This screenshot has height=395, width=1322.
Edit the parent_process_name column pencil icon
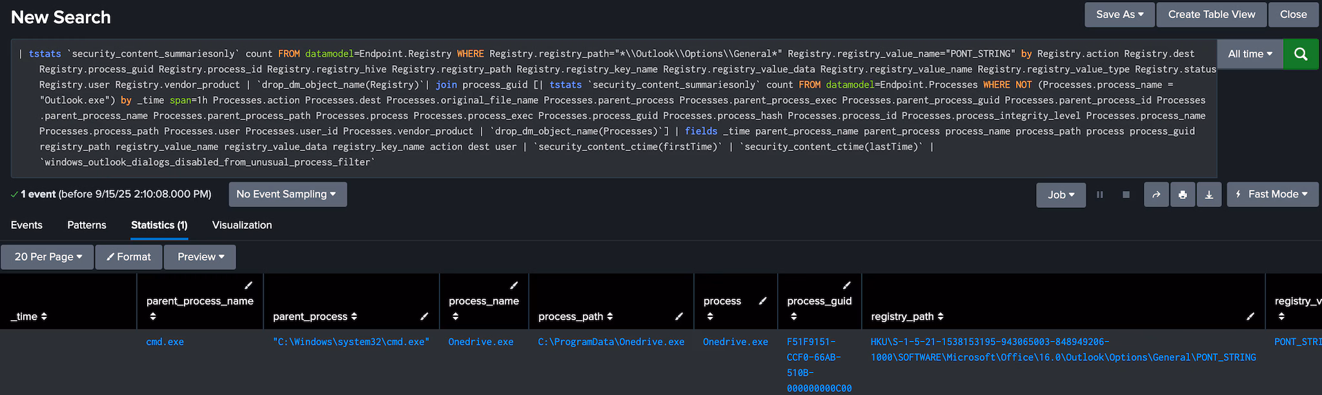[249, 285]
